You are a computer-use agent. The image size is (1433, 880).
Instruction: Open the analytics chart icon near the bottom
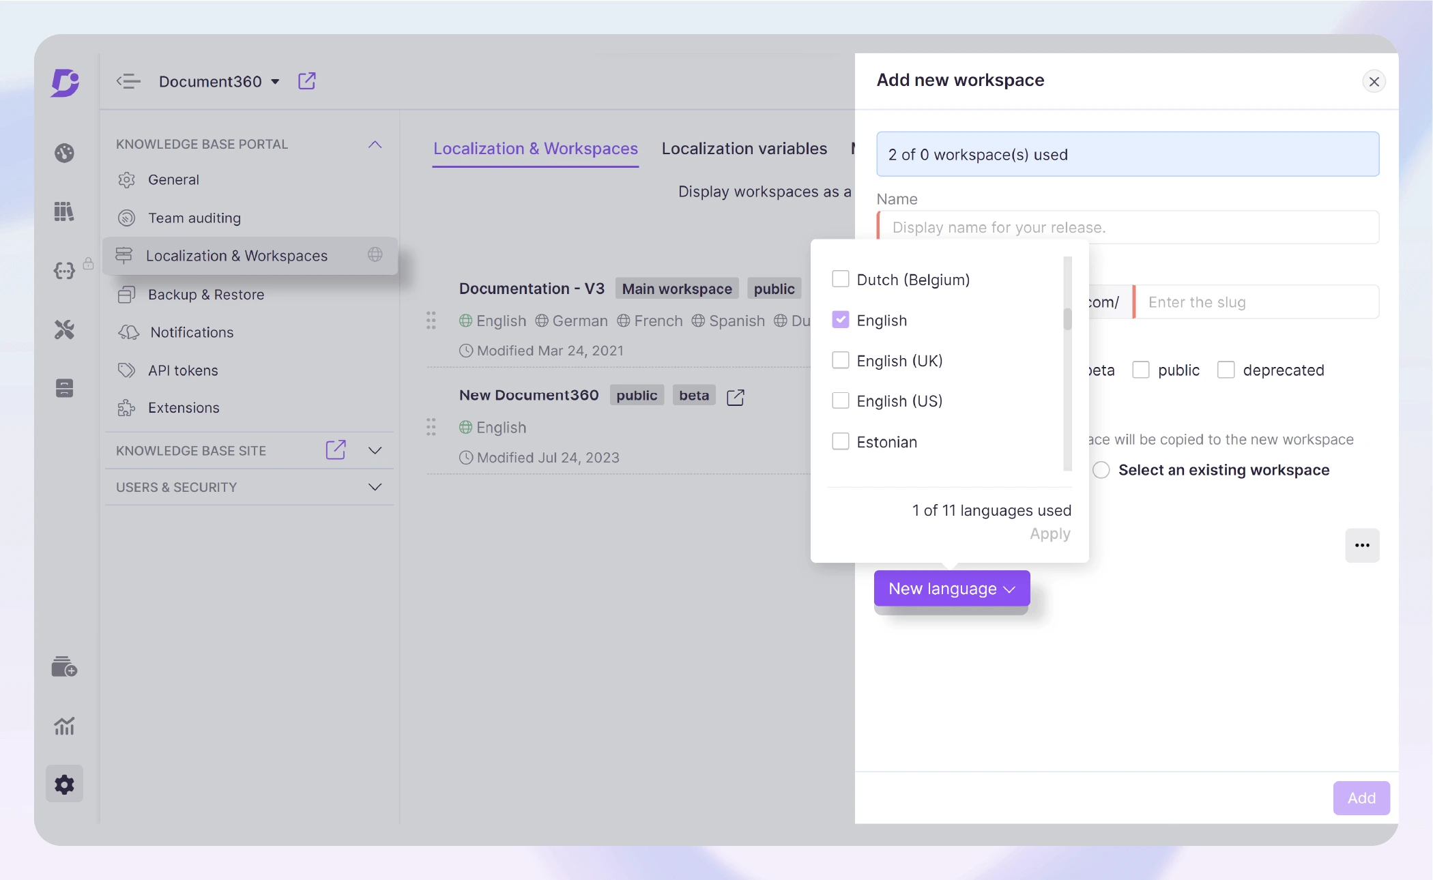(63, 727)
